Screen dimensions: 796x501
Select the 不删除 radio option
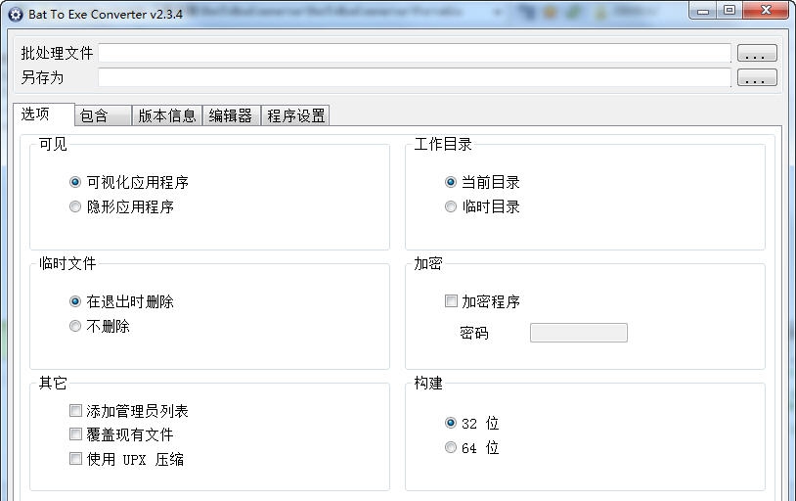[x=75, y=326]
